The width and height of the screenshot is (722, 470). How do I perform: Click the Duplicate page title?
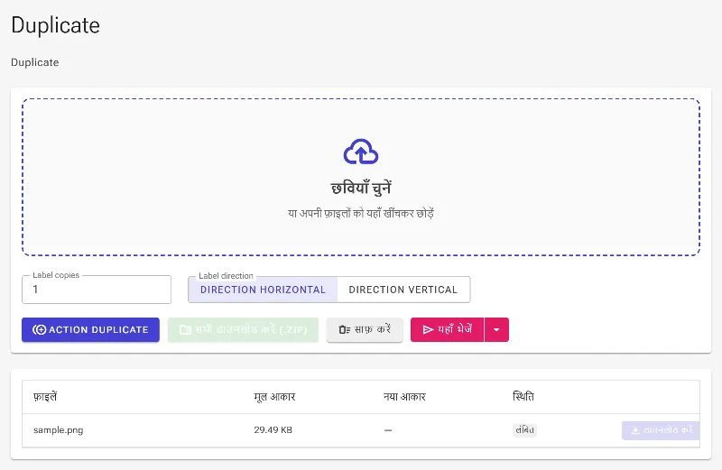coord(55,25)
